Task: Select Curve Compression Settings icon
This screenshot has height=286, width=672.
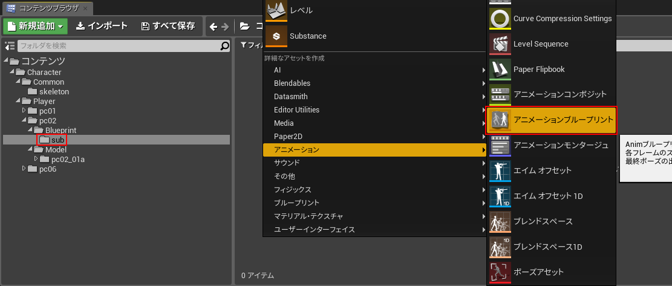Action: pyautogui.click(x=500, y=19)
